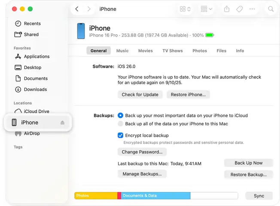Open Desktop in the sidebar

(x=28, y=67)
